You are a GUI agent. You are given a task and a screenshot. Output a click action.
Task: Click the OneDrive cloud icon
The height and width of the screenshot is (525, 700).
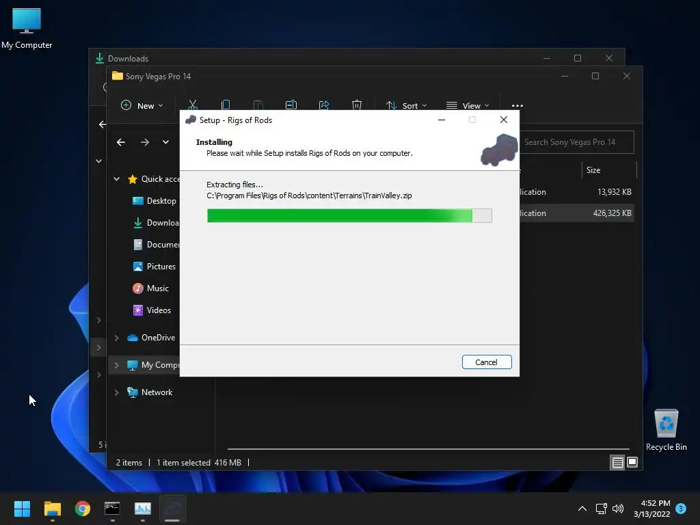[132, 338]
